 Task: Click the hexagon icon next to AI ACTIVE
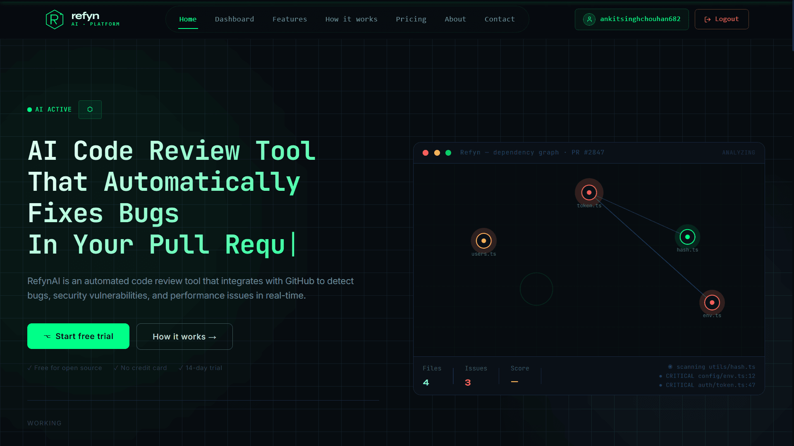click(90, 110)
